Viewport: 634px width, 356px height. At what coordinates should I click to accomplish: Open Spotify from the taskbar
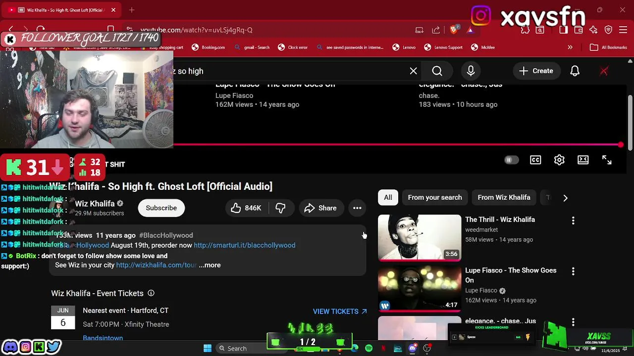click(x=369, y=349)
